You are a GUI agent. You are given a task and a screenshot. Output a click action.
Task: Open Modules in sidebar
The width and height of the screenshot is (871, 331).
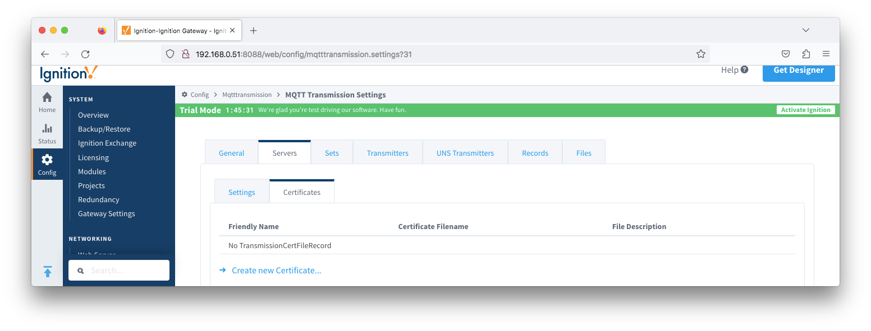[91, 171]
